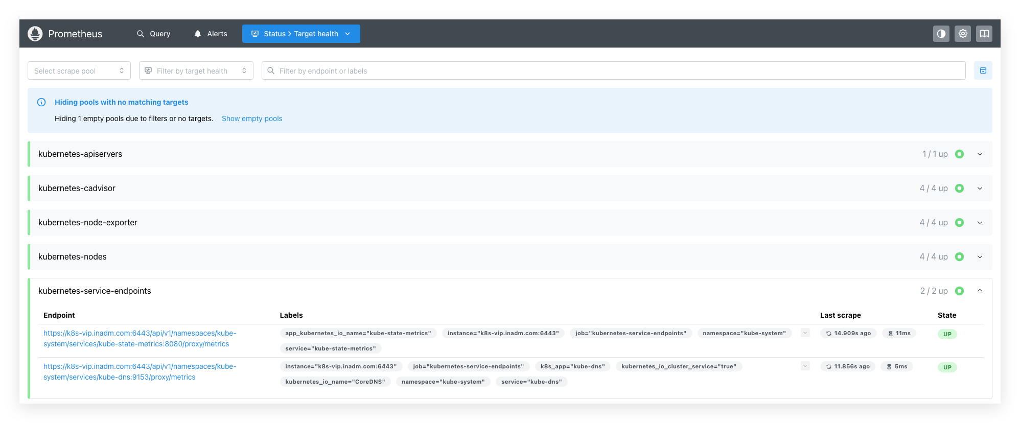Click the app_kubernetes_io_name="kube-state-metrics" label
Screen dimensions: 1020x423
(x=358, y=333)
